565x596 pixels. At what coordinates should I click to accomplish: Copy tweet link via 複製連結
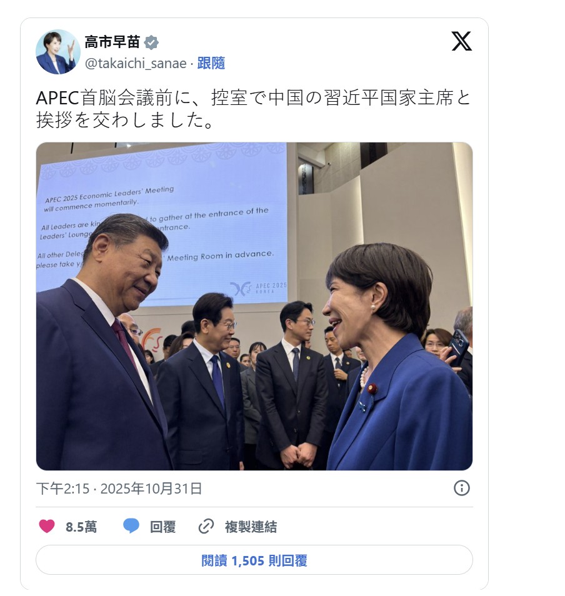pos(251,527)
